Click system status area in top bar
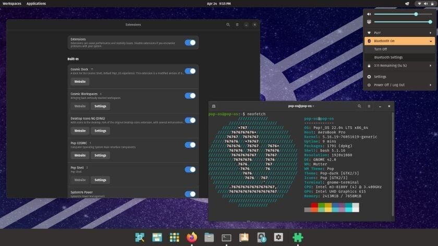438x246 pixels. [425, 4]
